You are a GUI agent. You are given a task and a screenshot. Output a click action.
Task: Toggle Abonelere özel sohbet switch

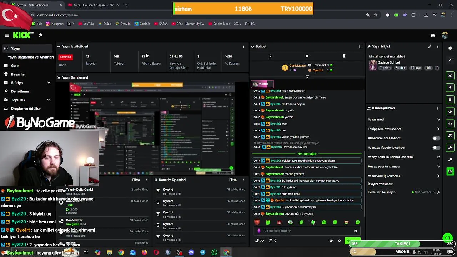tap(436, 138)
